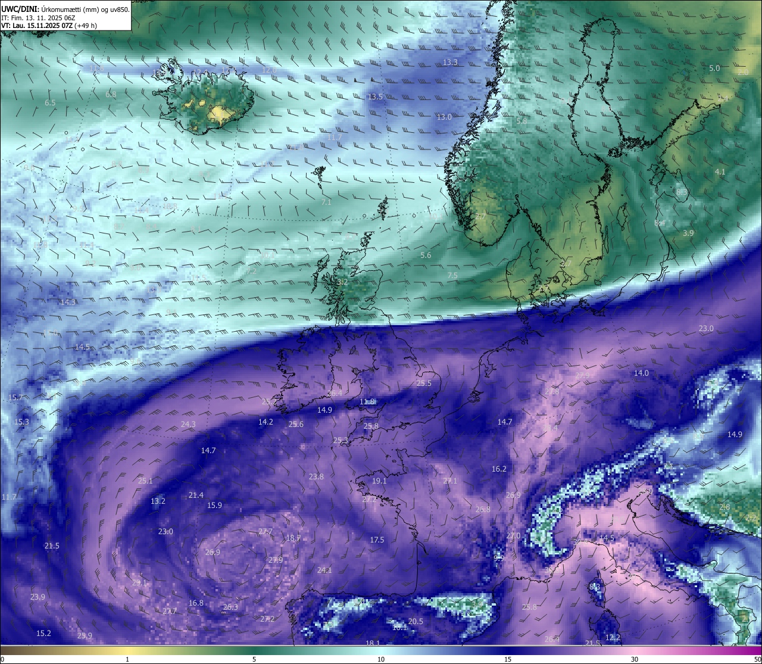Click the map value "15.2"
Viewport: 762px width, 664px height.
[43, 634]
